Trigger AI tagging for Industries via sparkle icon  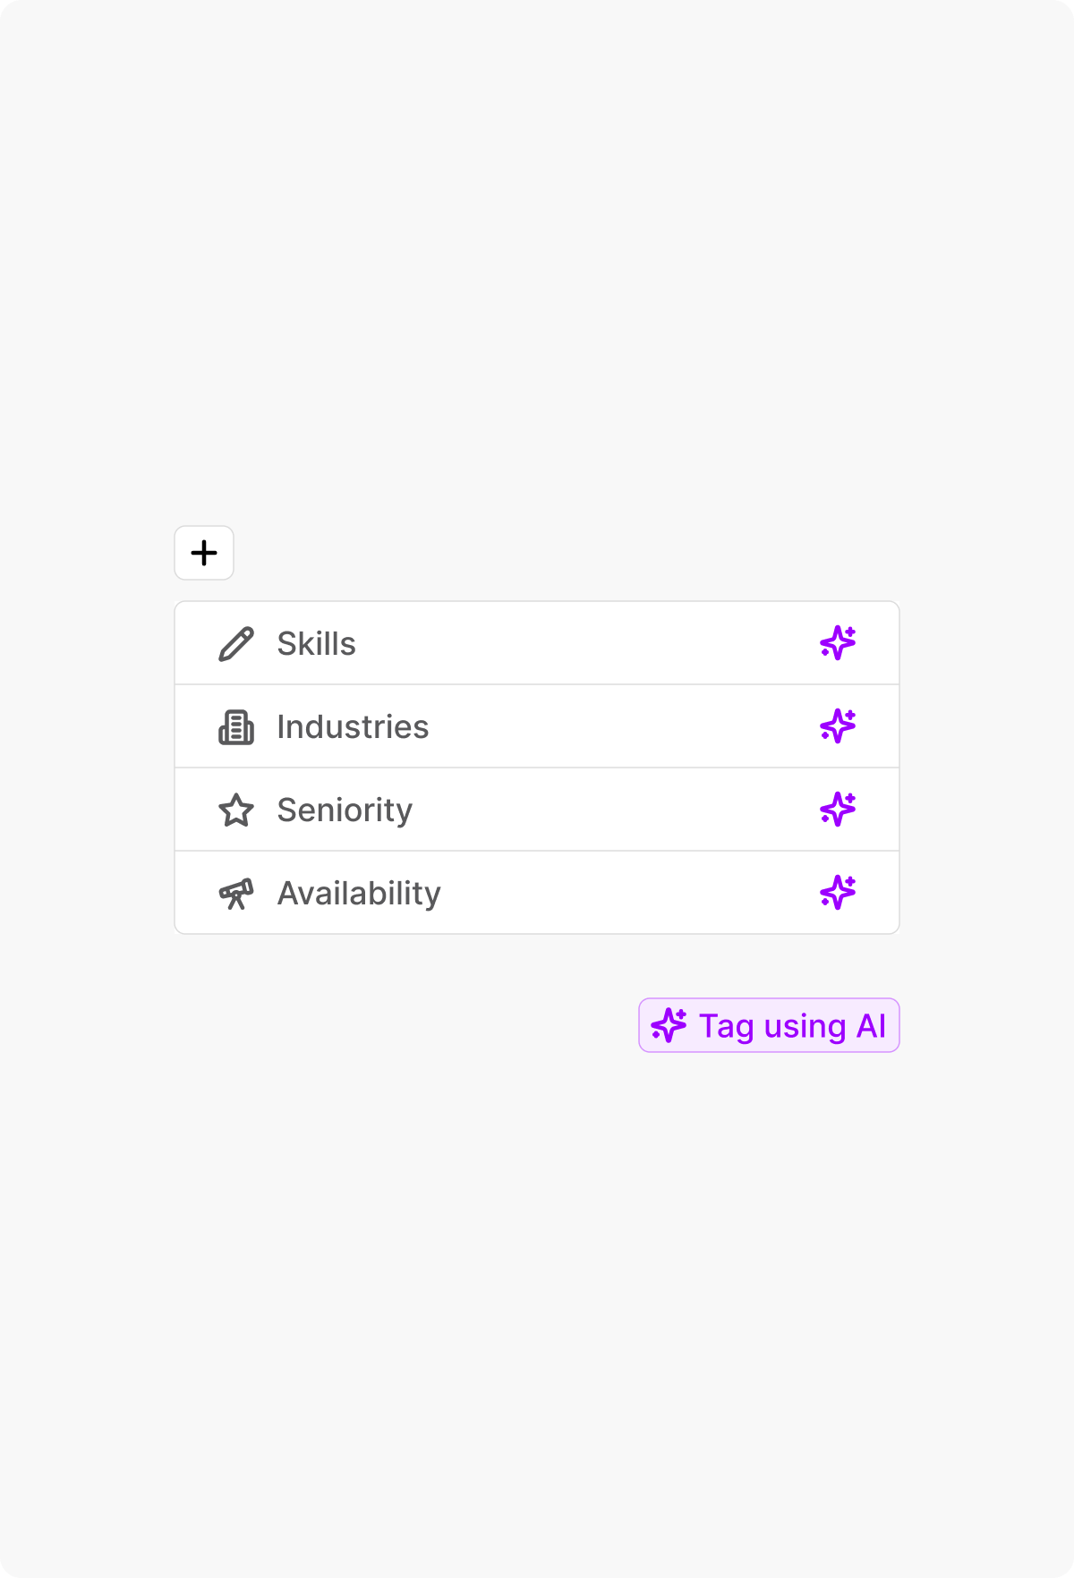pos(838,726)
